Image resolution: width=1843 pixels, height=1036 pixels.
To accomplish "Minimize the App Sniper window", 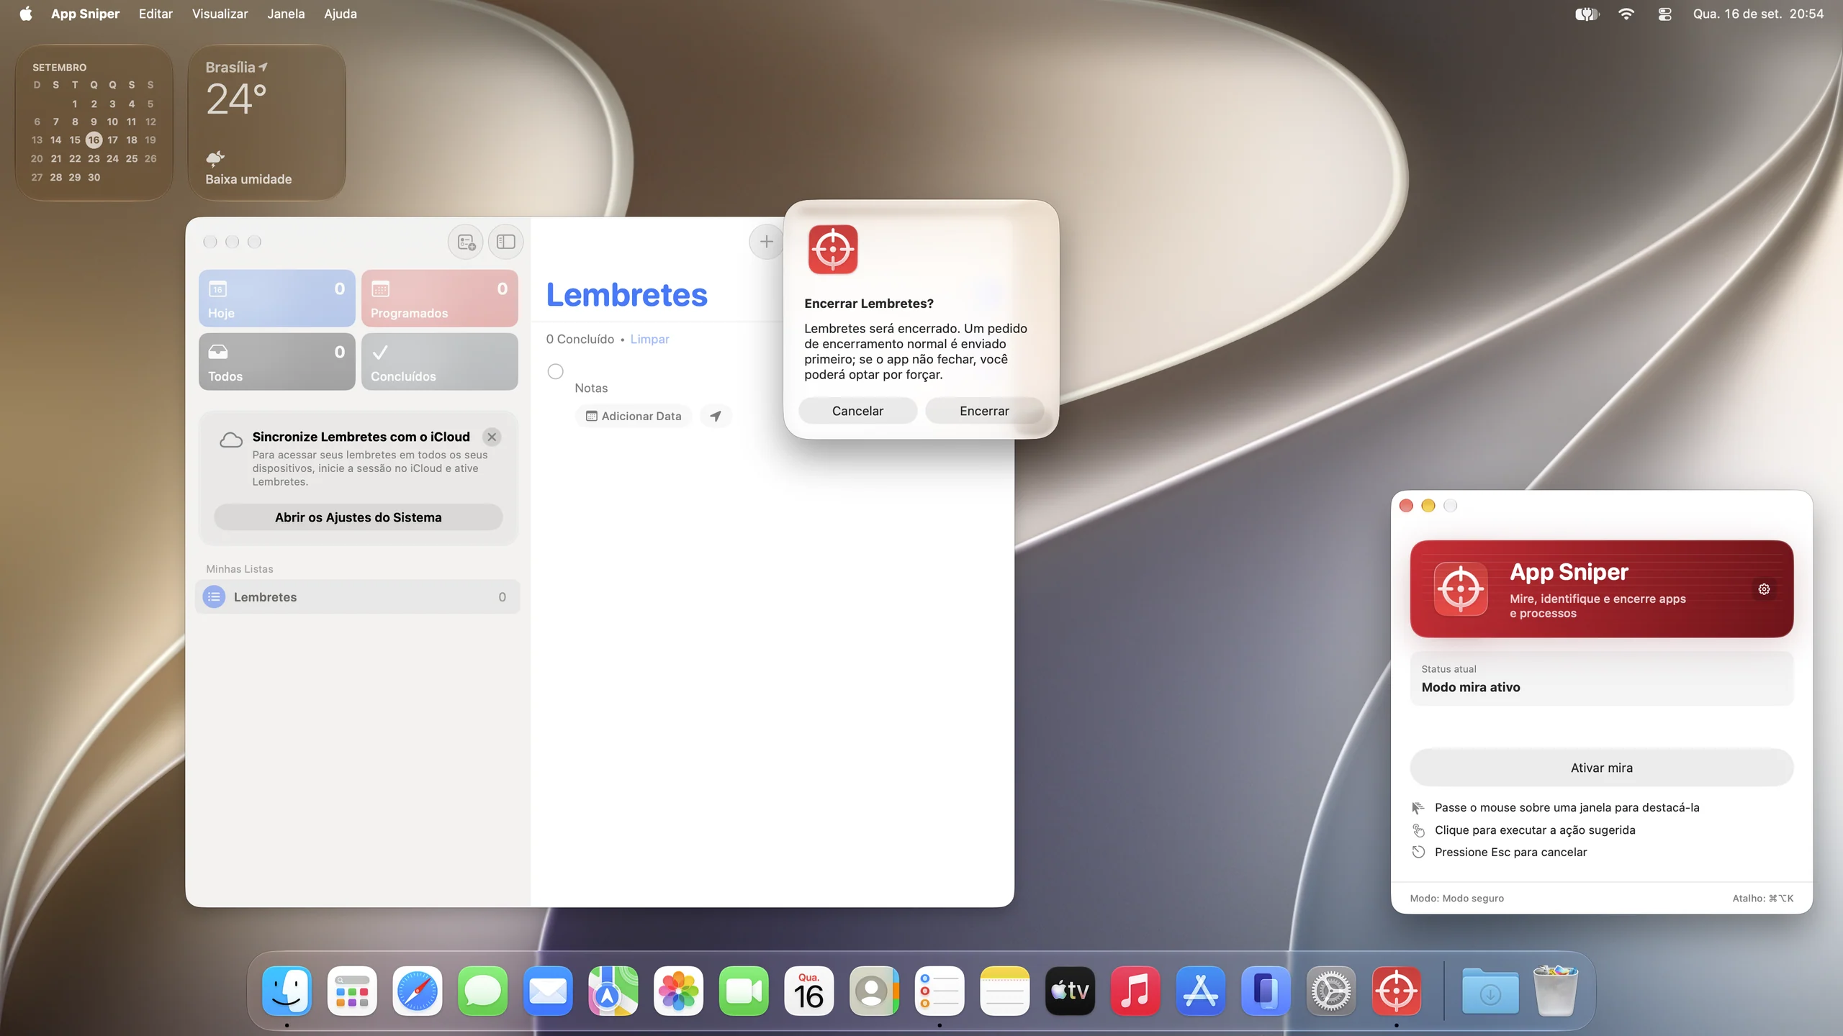I will point(1428,506).
